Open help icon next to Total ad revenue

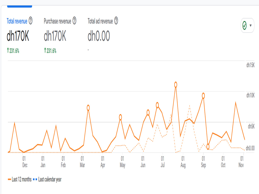tap(116, 21)
